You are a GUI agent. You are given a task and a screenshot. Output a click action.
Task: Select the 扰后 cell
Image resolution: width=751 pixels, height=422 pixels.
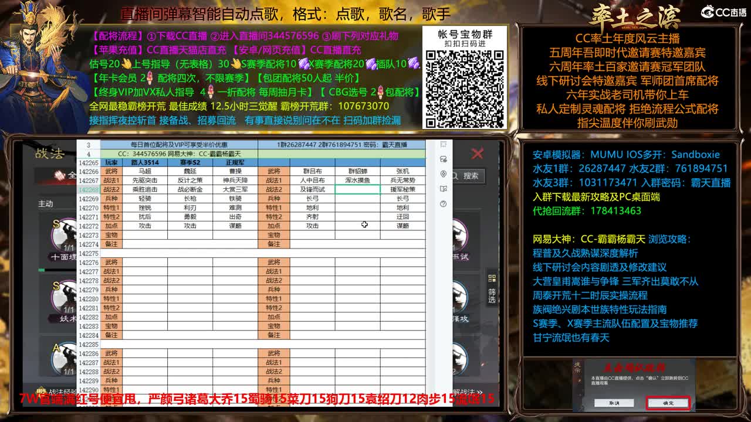pyautogui.click(x=145, y=217)
